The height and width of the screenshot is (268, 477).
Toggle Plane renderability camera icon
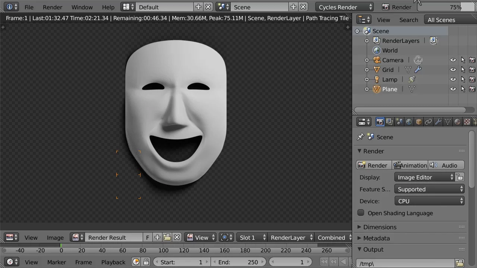[472, 89]
